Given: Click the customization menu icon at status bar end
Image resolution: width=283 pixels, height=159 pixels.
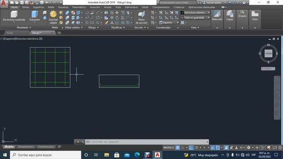Looking at the screenshot, I should 280,148.
